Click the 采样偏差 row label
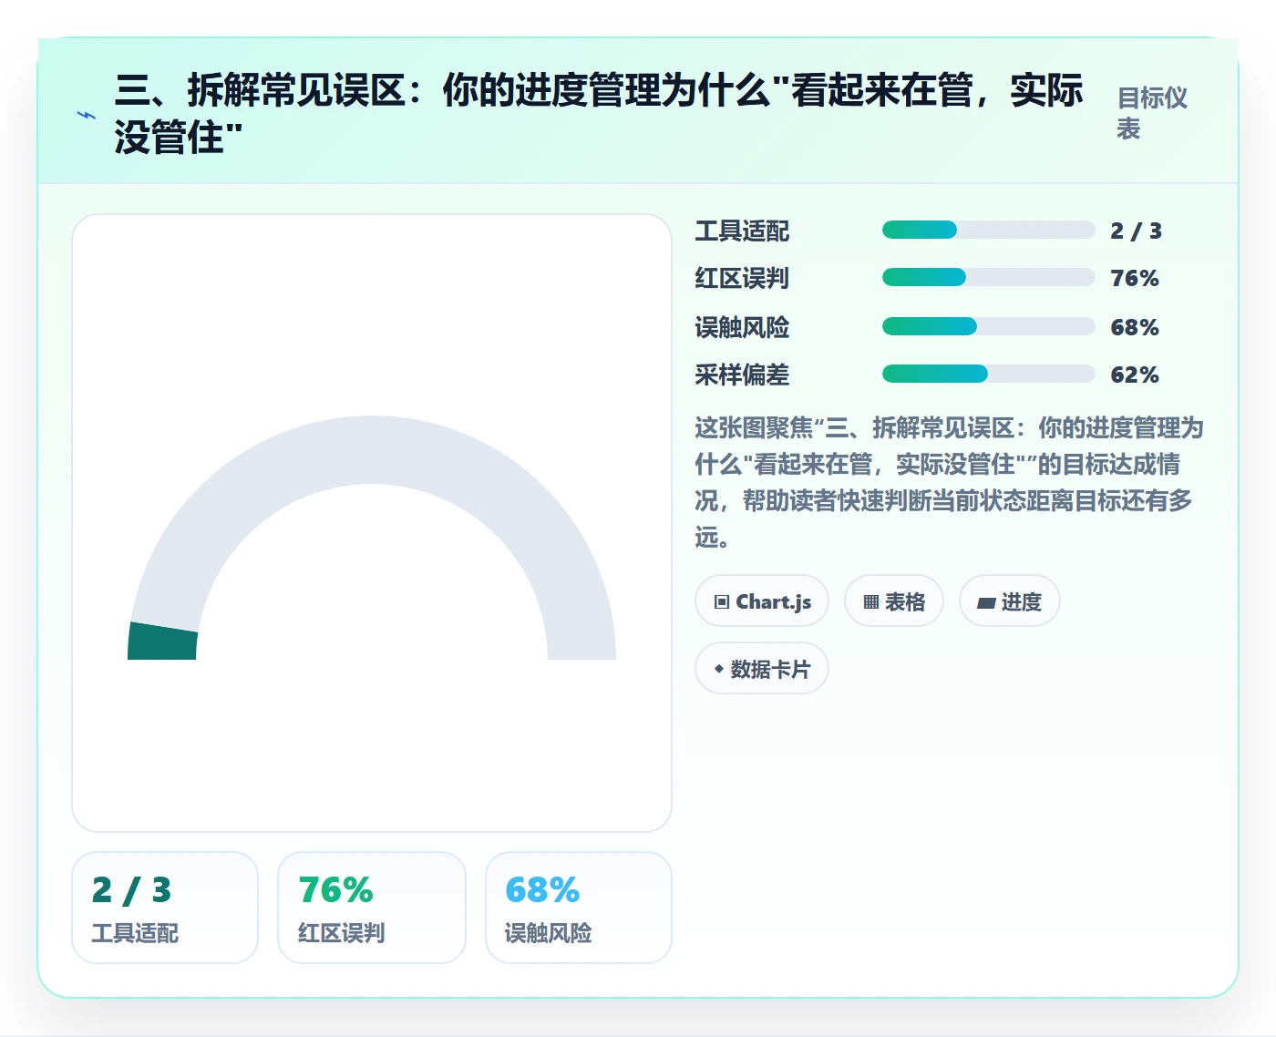This screenshot has width=1276, height=1037. pyautogui.click(x=742, y=375)
